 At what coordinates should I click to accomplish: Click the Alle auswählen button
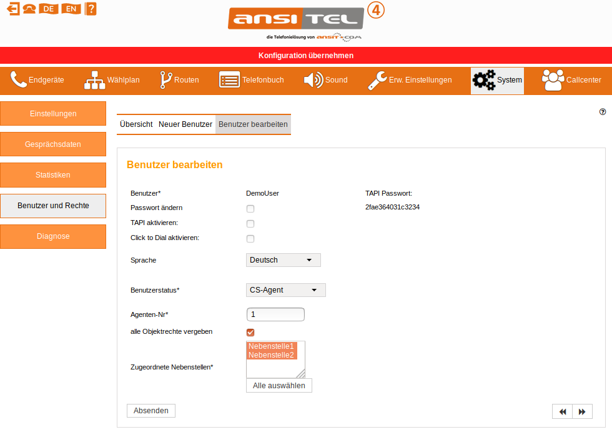[279, 386]
